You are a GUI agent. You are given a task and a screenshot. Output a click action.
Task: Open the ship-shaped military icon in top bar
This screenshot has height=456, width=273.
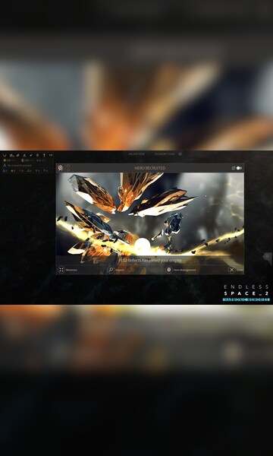31,155
